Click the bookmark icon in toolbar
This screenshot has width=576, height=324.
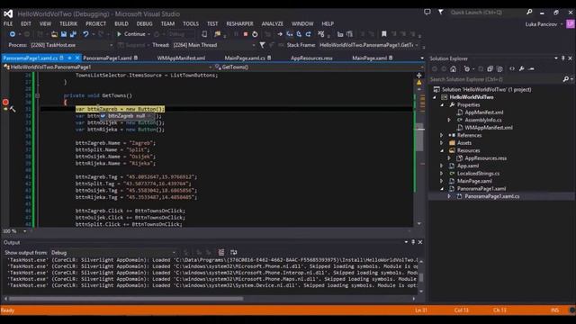(384, 34)
